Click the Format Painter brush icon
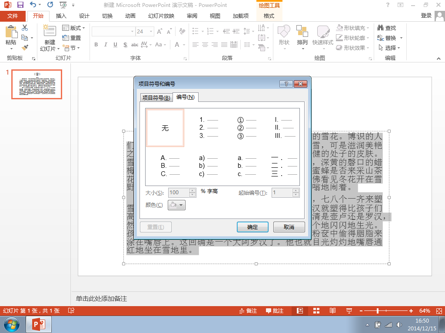The image size is (445, 333). coord(25,48)
